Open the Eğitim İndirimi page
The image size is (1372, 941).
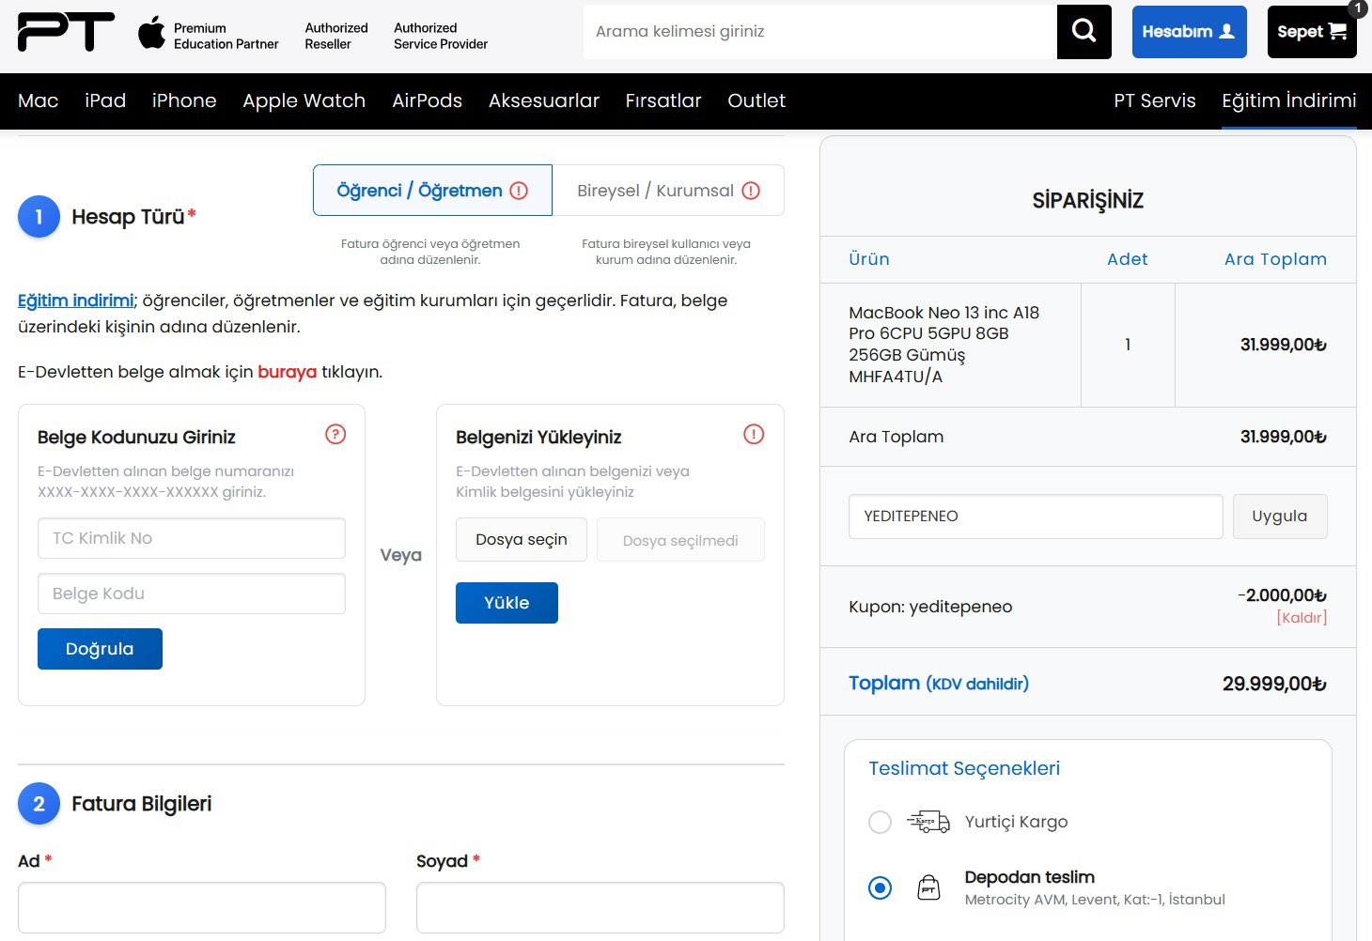pos(1289,100)
